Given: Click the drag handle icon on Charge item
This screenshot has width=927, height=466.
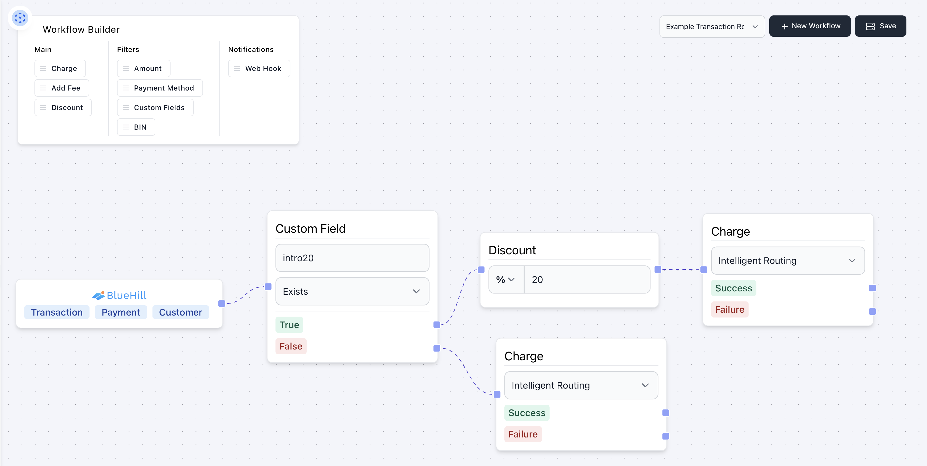Looking at the screenshot, I should (x=43, y=68).
